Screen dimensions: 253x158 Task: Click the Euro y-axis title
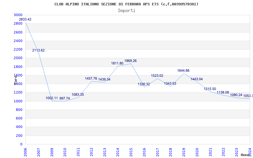point(15,80)
